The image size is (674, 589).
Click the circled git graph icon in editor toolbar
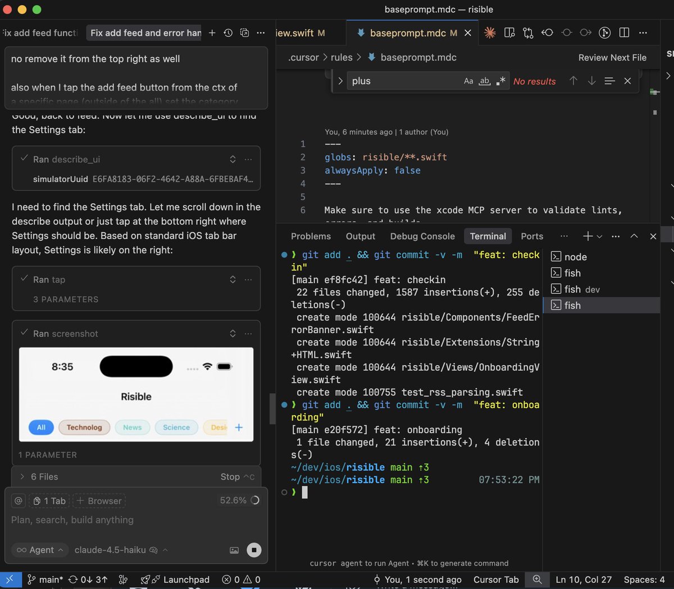click(x=604, y=33)
